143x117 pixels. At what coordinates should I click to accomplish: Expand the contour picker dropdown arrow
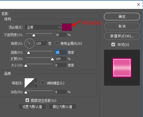tap(36, 83)
